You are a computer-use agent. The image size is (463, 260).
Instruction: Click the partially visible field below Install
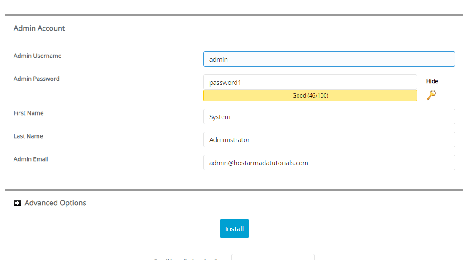[x=273, y=257]
